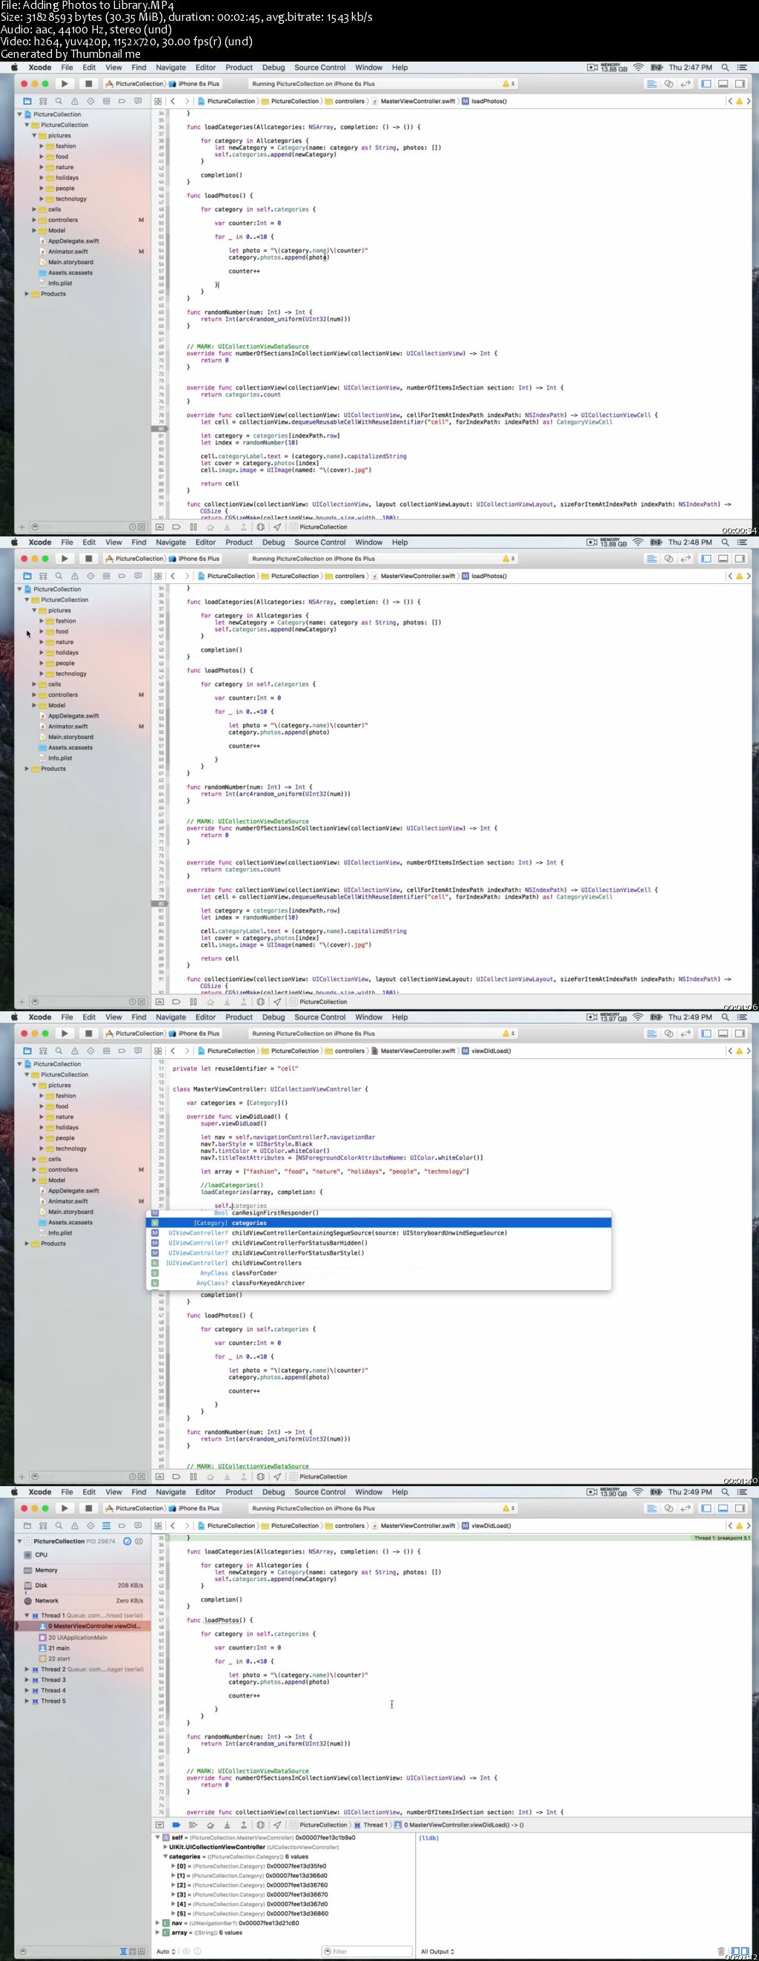Expand fashion folder in 2:47 PM frame
759x1961 pixels.
42,146
